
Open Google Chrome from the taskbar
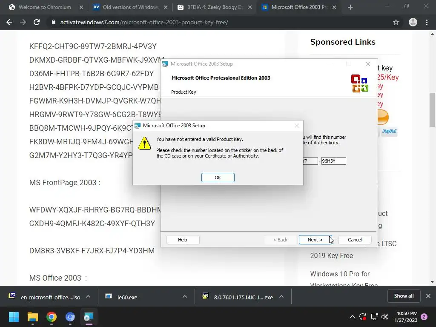pyautogui.click(x=52, y=317)
